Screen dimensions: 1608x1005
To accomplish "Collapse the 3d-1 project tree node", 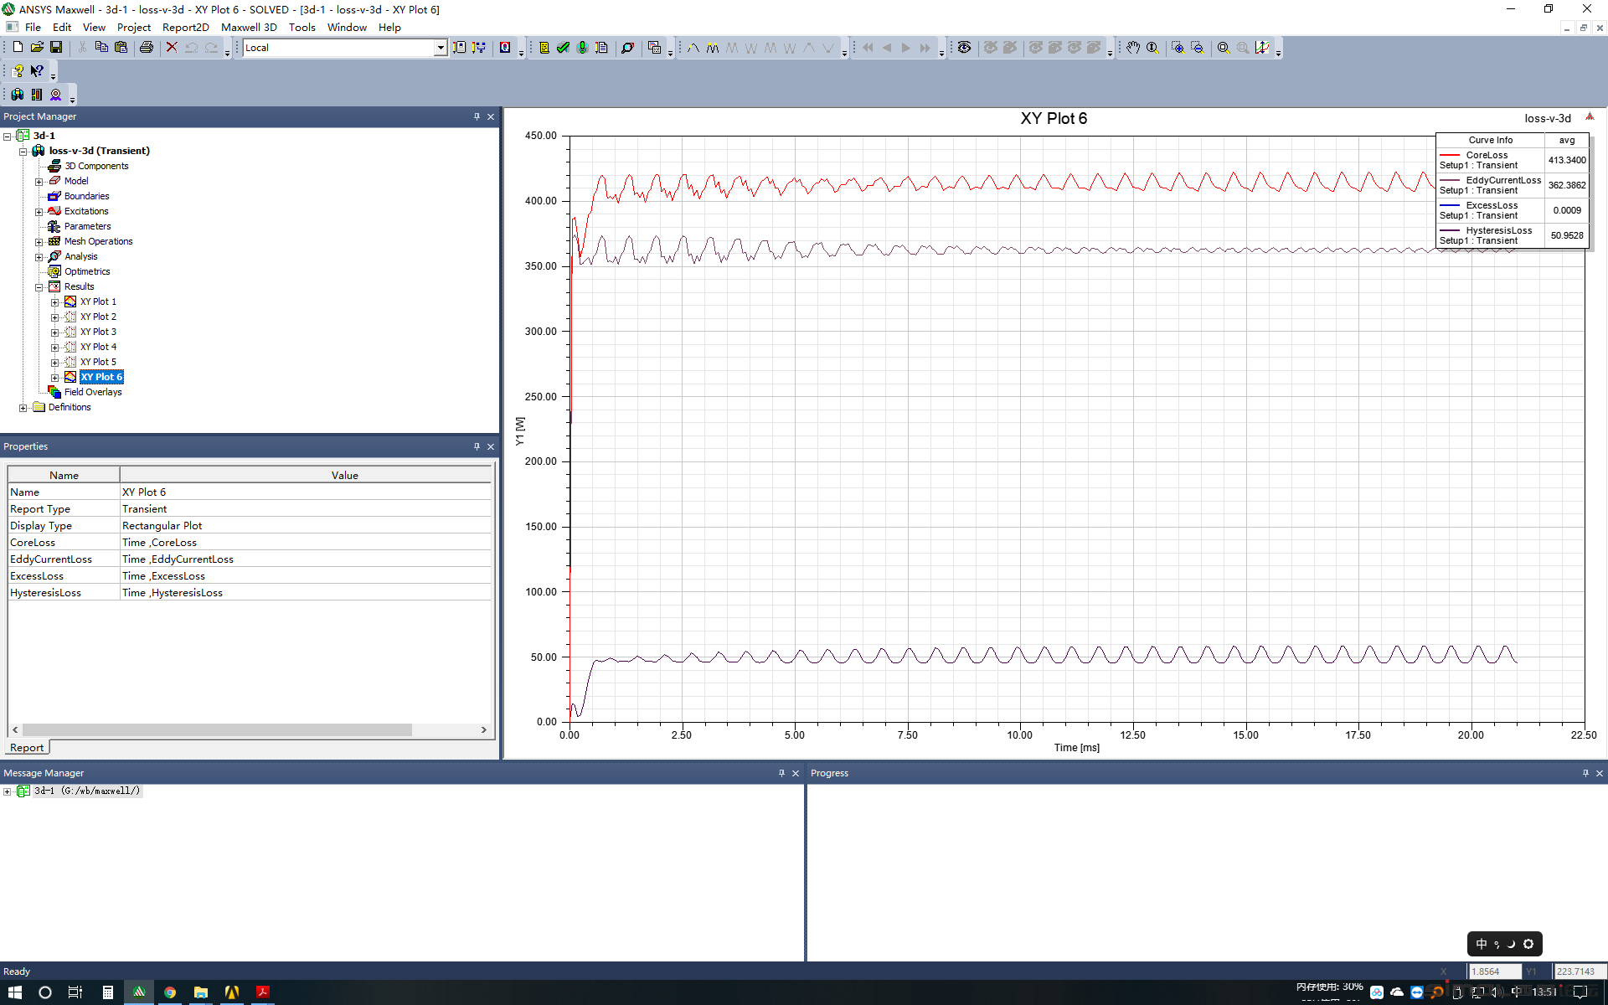I will pyautogui.click(x=8, y=136).
